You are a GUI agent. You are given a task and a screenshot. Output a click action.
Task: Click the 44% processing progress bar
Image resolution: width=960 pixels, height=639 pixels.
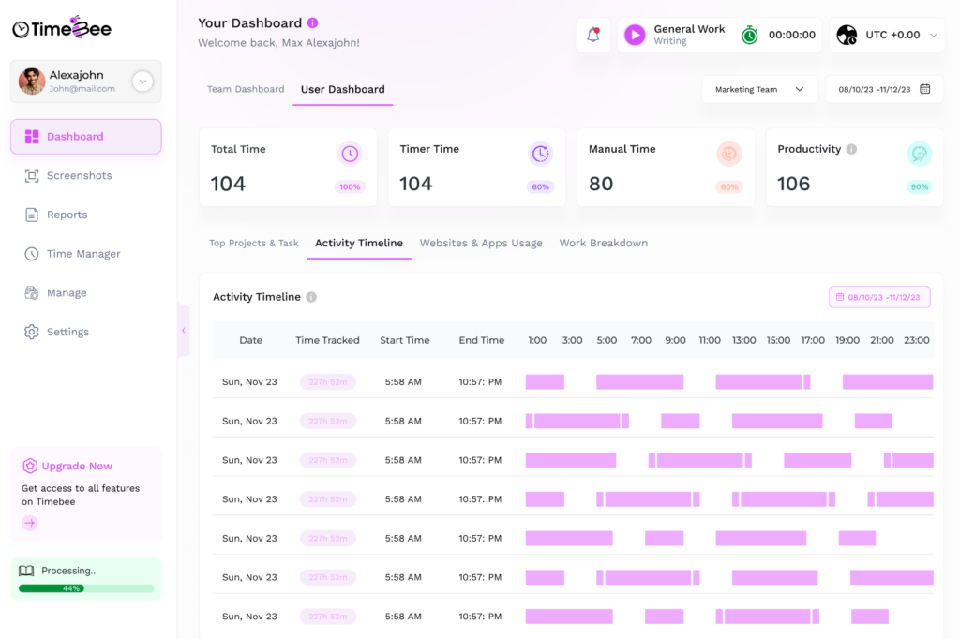[x=85, y=588]
